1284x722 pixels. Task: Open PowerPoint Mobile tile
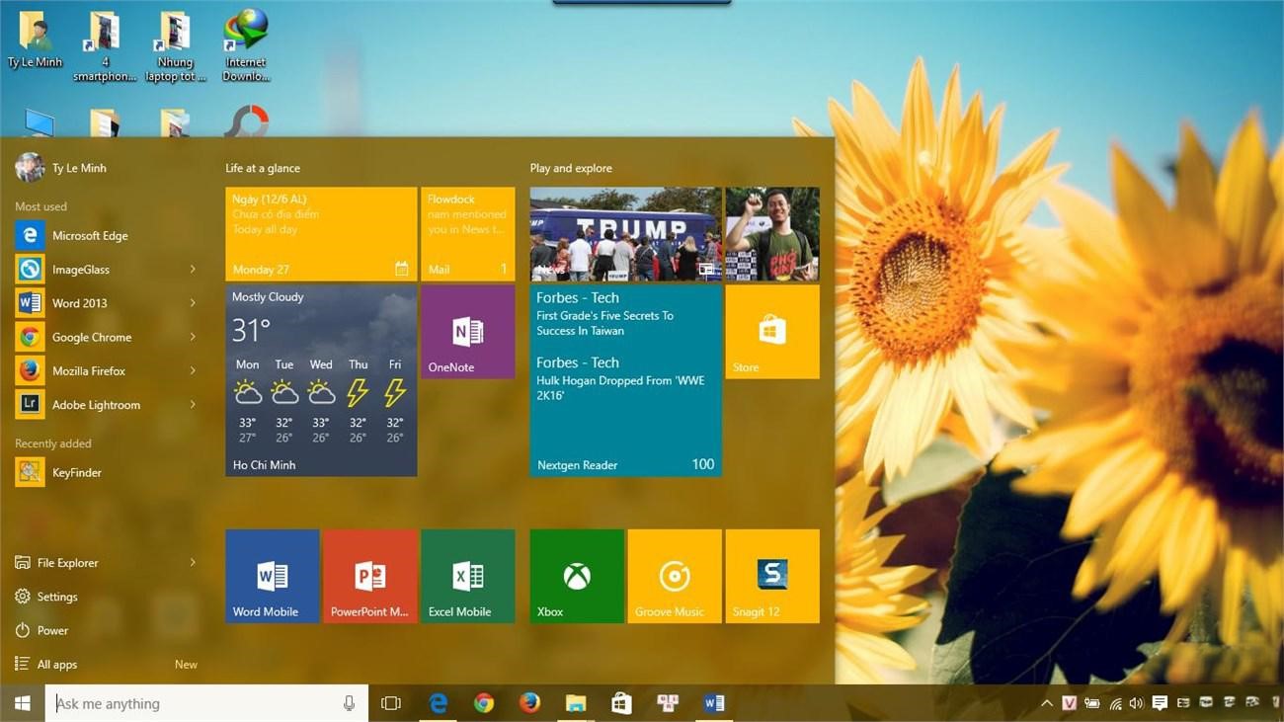[x=369, y=576]
